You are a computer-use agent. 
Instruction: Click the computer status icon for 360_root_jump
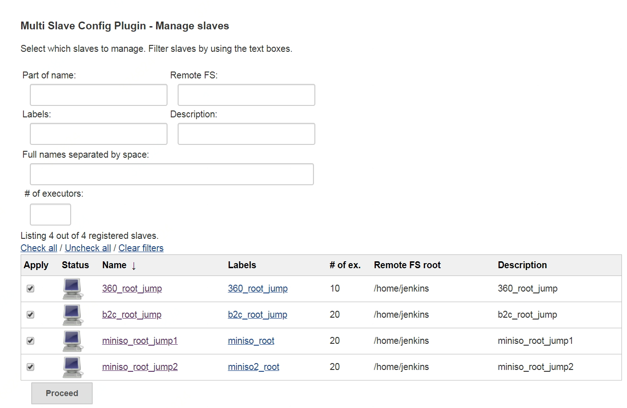[72, 289]
